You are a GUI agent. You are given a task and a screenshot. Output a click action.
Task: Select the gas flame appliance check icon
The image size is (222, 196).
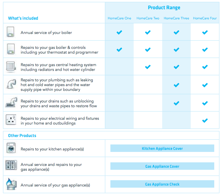(10, 184)
